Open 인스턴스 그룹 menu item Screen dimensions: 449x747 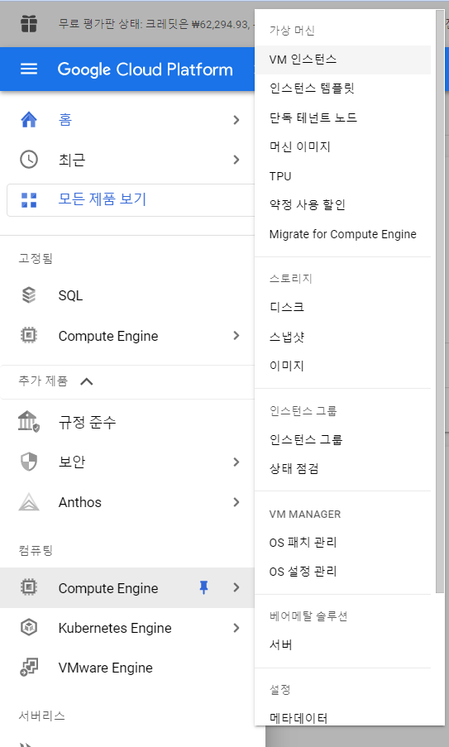pyautogui.click(x=343, y=439)
